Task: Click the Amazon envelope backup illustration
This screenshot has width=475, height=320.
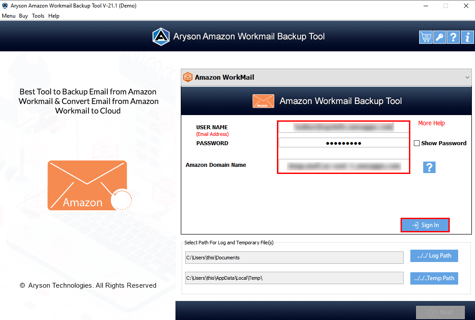Action: click(90, 185)
